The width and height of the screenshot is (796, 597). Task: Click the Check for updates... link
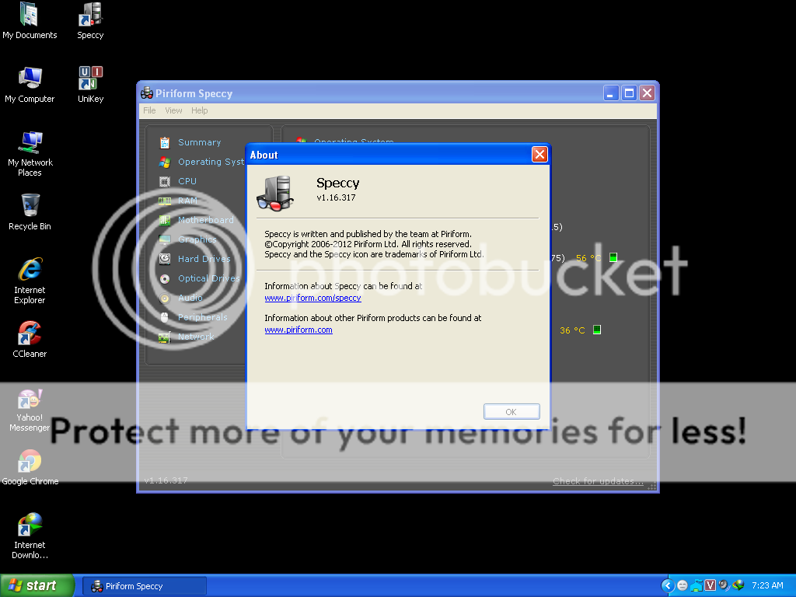598,481
